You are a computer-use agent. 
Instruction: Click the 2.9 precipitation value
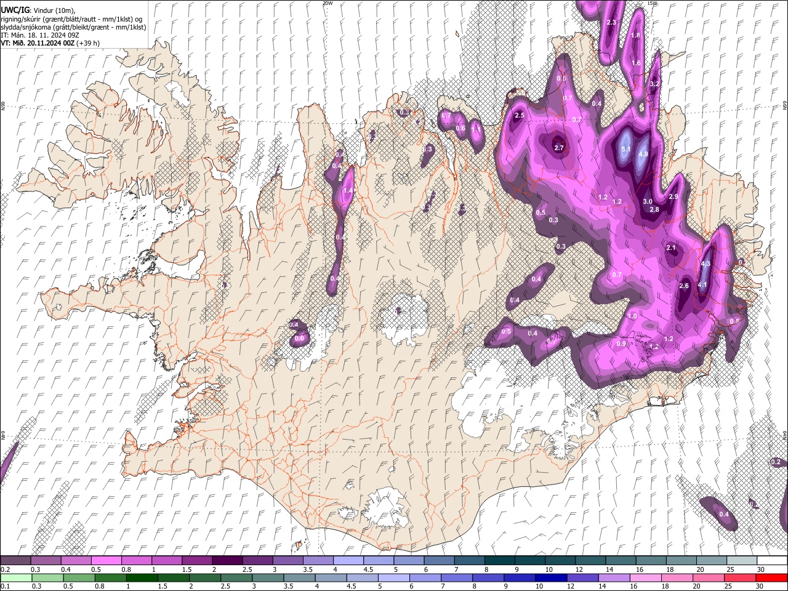click(673, 196)
